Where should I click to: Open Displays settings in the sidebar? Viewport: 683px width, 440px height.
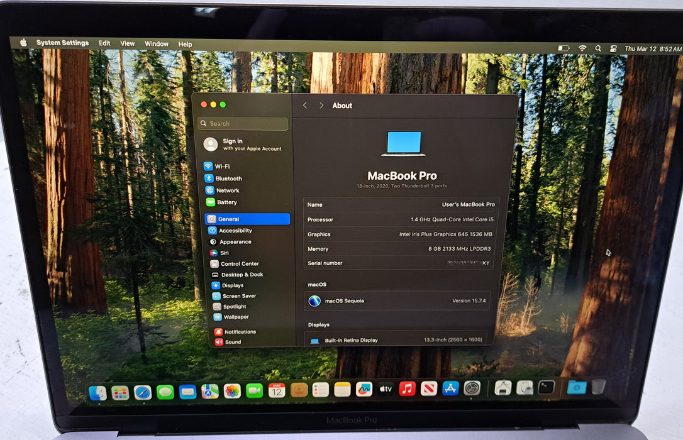tap(228, 285)
